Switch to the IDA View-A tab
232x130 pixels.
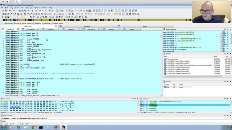point(30,30)
